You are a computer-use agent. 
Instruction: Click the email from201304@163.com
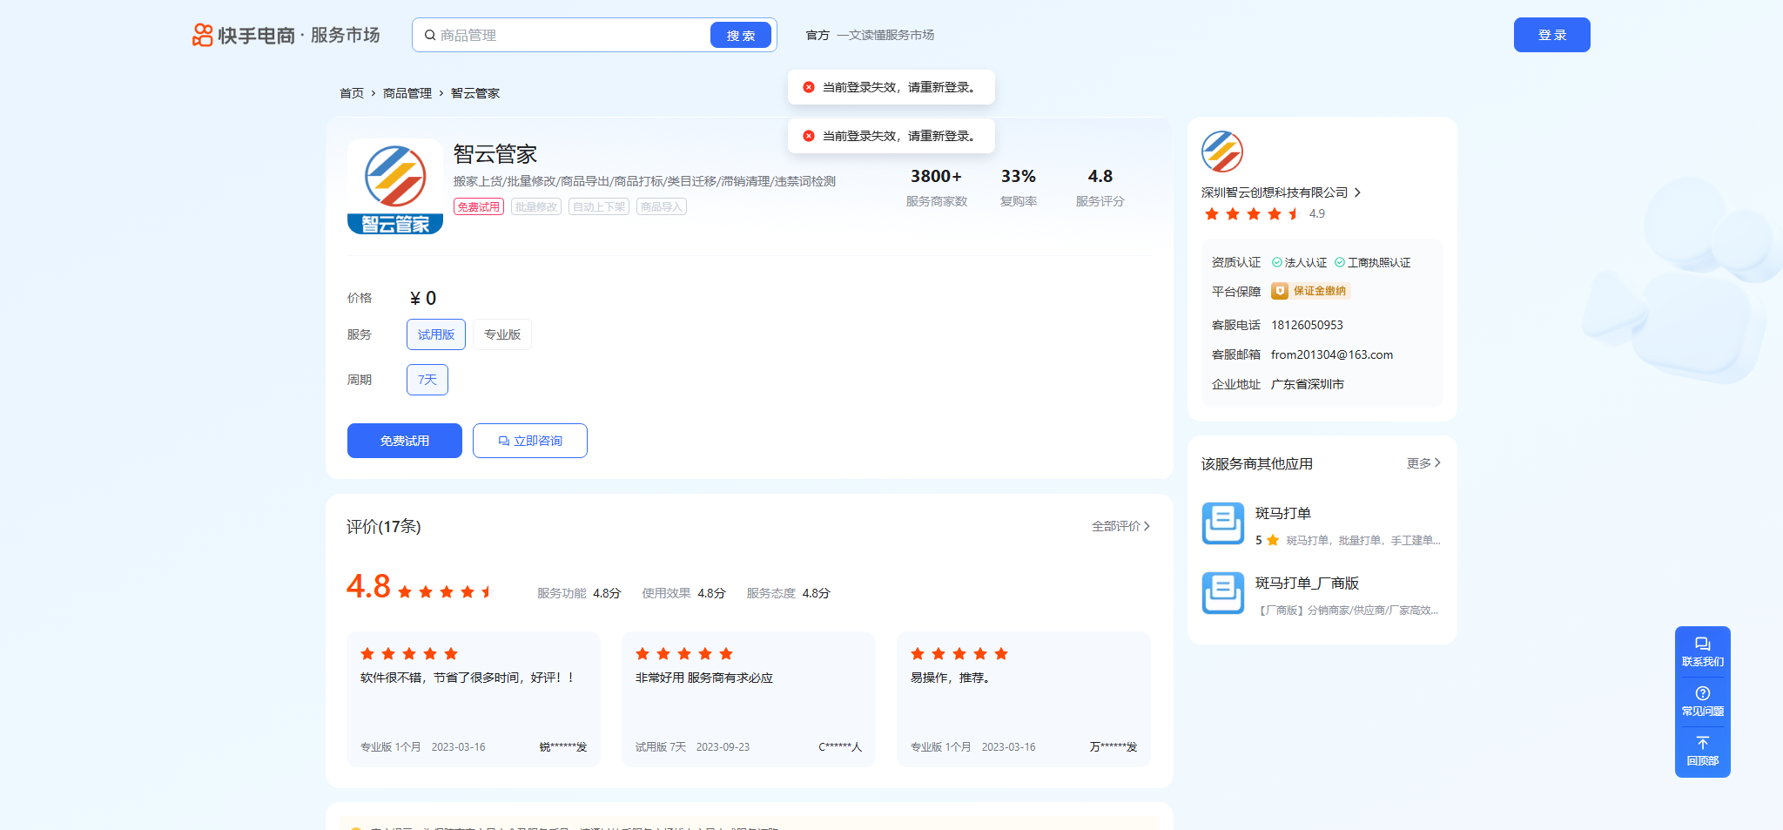1332,354
